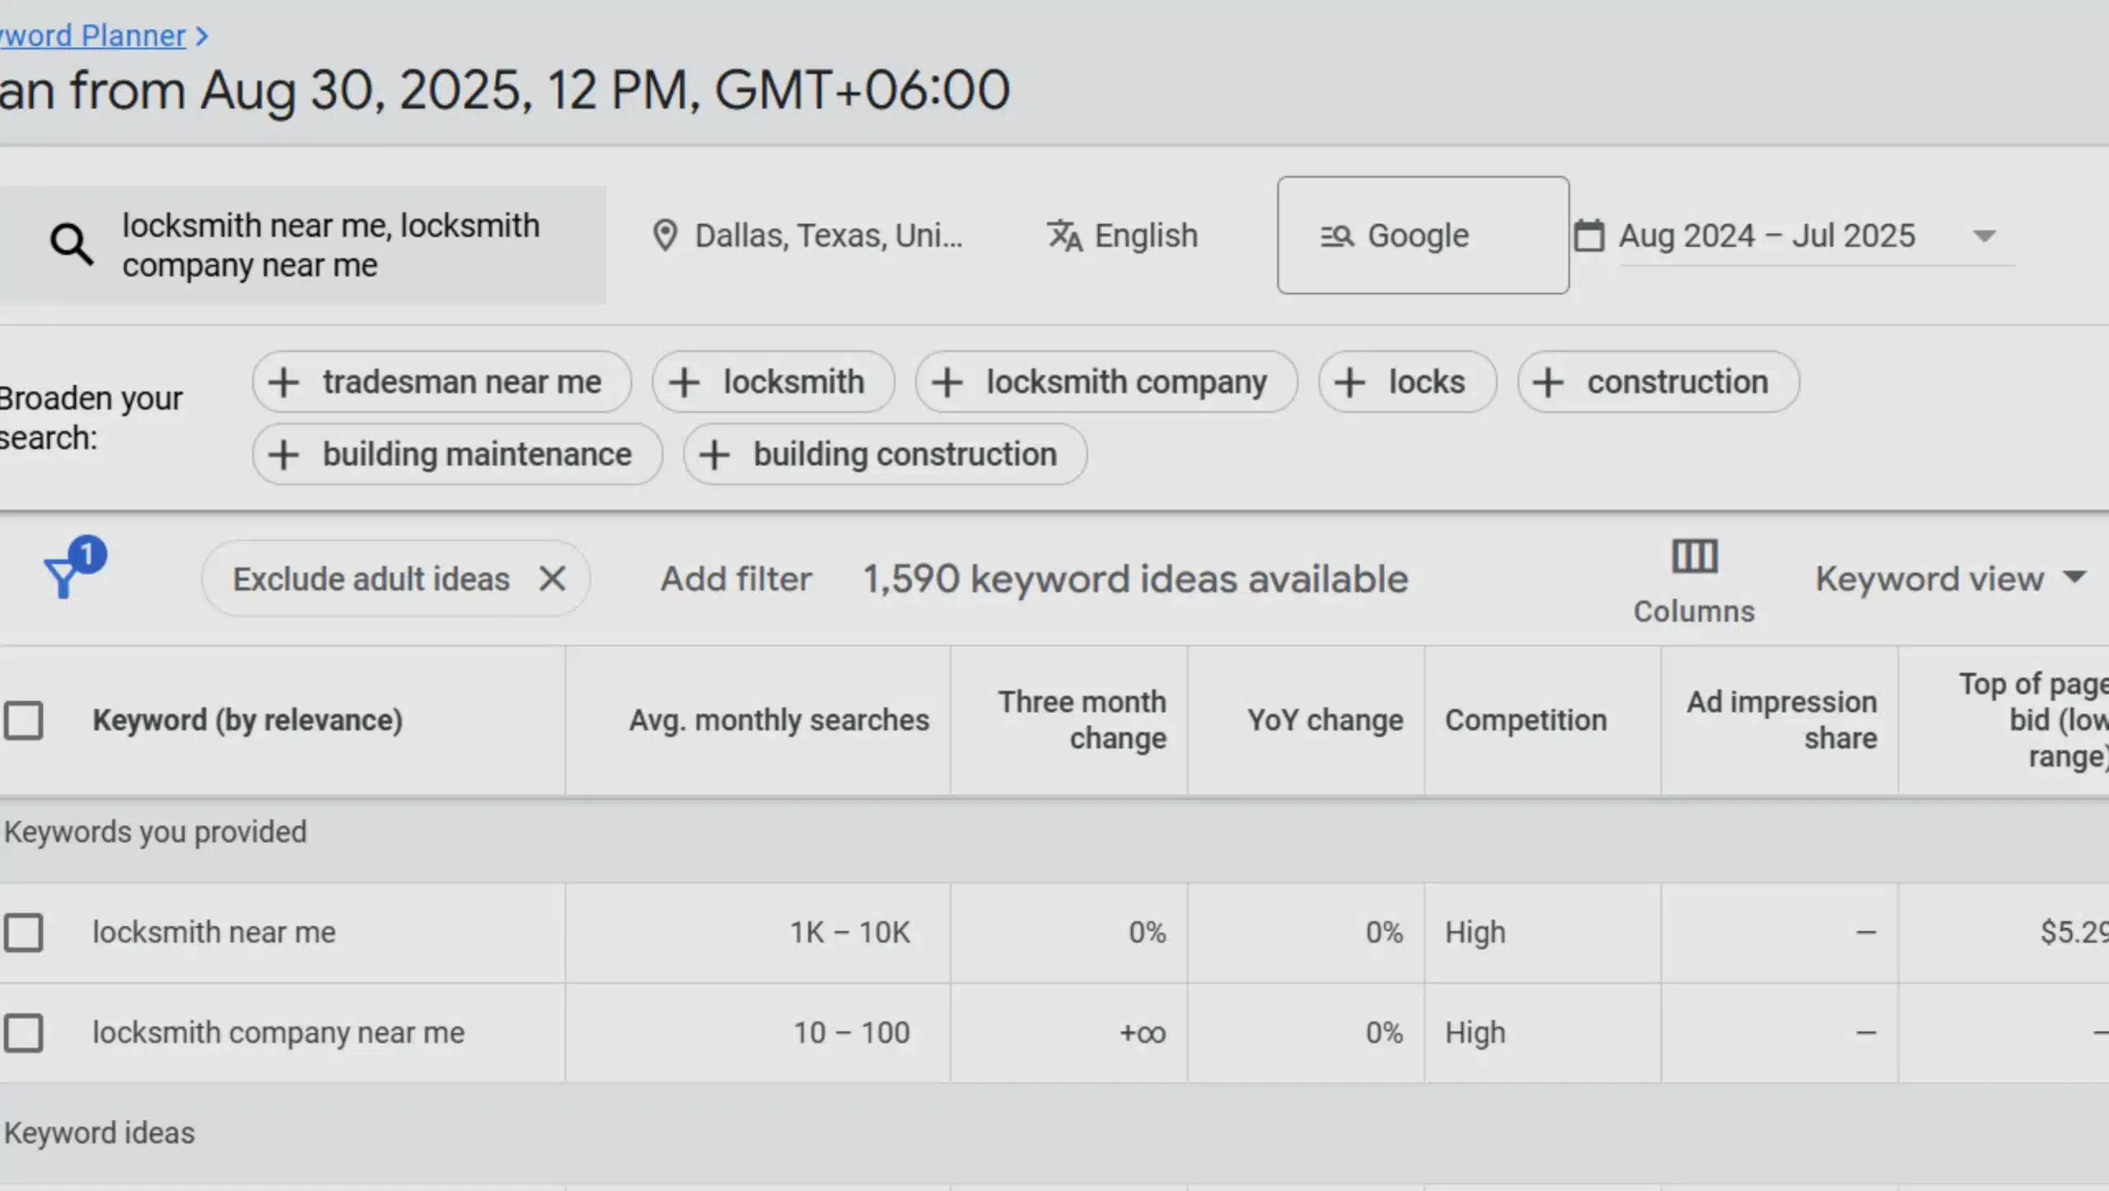Image resolution: width=2109 pixels, height=1191 pixels.
Task: Click the search network Google icon
Action: 1335,236
